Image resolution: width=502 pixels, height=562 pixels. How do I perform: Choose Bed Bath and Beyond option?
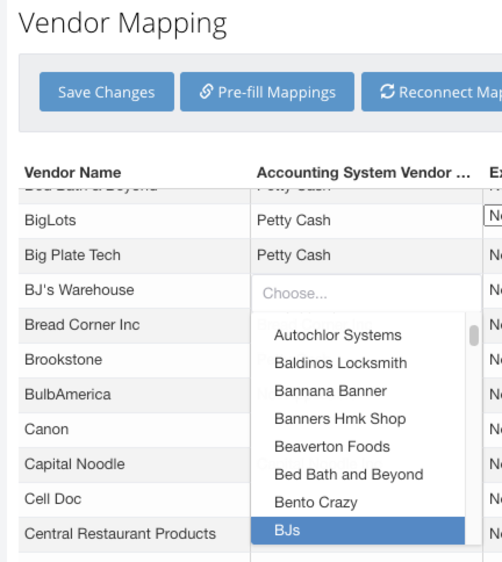click(x=349, y=474)
